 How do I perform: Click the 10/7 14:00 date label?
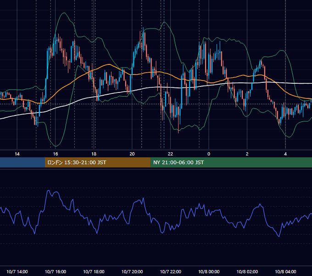coord(17,271)
